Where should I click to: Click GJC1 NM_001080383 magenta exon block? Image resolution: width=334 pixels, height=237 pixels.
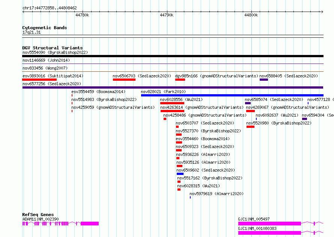(269, 233)
